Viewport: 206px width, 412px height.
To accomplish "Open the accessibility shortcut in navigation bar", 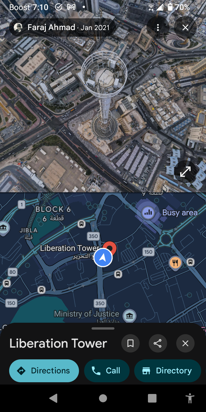I will [190, 398].
